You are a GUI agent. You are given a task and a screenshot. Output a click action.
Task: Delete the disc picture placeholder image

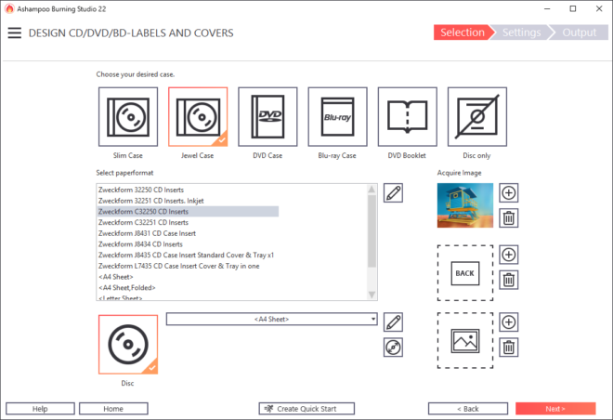pyautogui.click(x=509, y=348)
